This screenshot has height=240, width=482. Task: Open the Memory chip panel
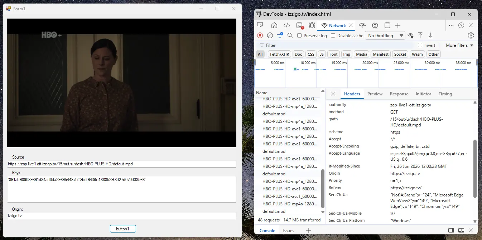(x=375, y=25)
